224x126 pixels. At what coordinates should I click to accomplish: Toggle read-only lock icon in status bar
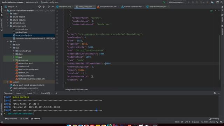(217, 122)
